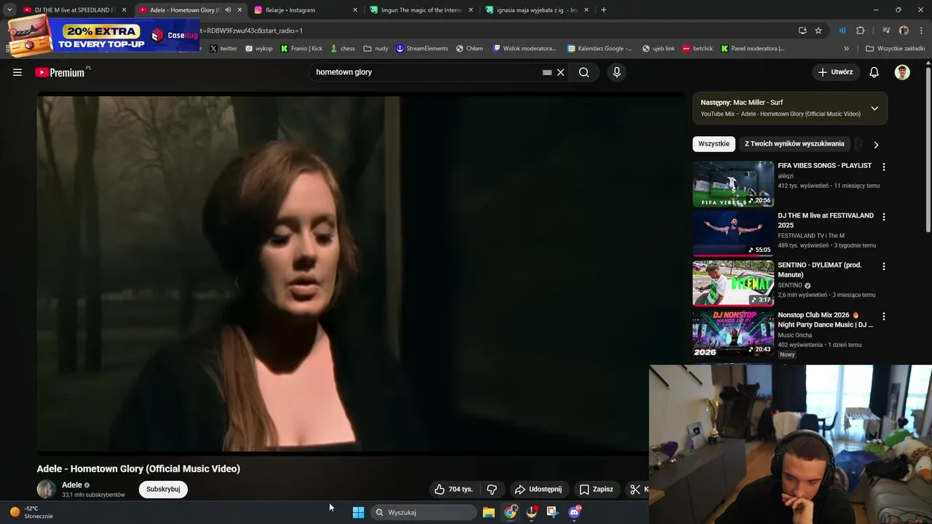Switch to 'Relacje • Instagram' tab

306,10
